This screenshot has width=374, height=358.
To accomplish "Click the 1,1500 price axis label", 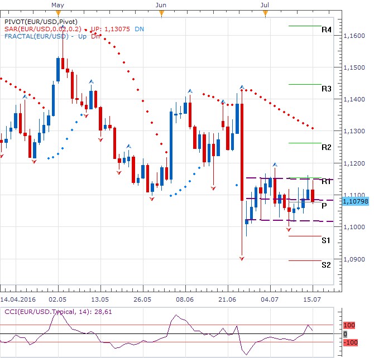I will pos(354,67).
